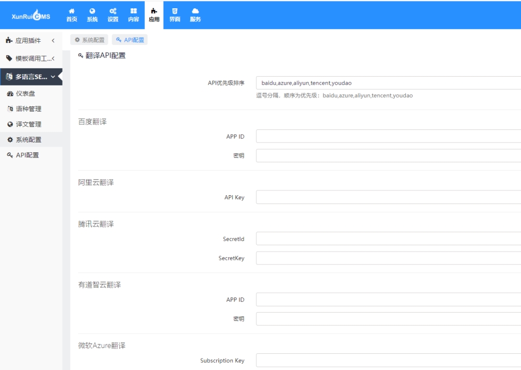
Task: Collapse the 应用插件 menu chevron
Action: coord(53,41)
